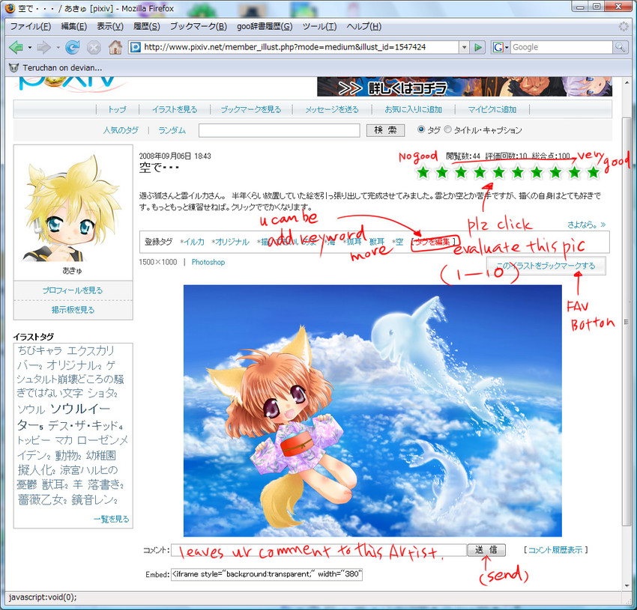Open the 表示(V) menu
The width and height of the screenshot is (637, 610).
[x=109, y=26]
